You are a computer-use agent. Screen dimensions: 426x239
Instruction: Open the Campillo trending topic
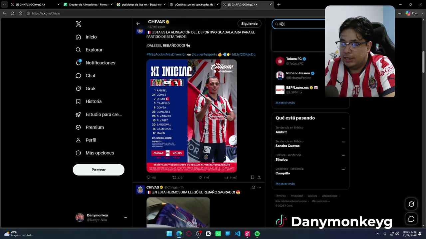(283, 173)
